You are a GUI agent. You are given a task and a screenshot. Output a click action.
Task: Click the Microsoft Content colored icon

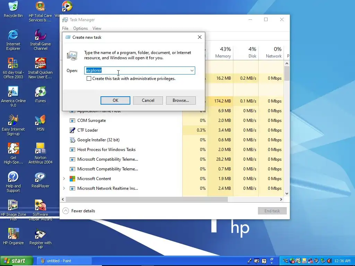(72, 179)
